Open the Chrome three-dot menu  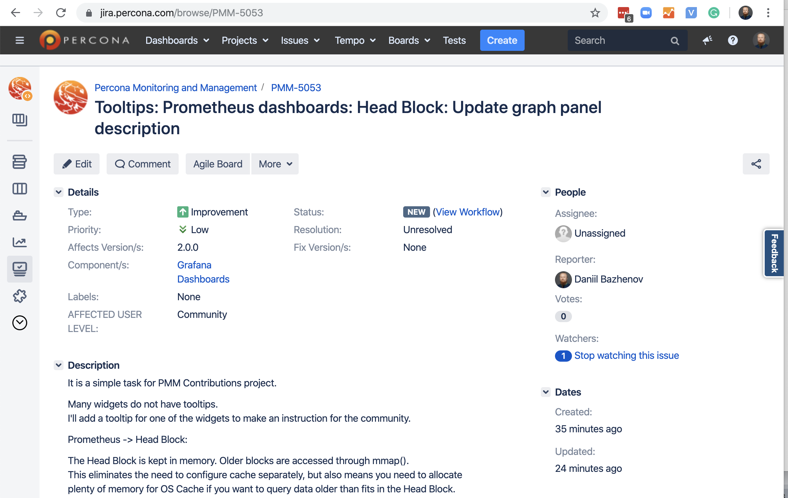point(768,13)
